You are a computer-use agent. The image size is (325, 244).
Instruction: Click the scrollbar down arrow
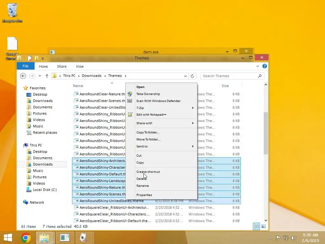pos(266,220)
